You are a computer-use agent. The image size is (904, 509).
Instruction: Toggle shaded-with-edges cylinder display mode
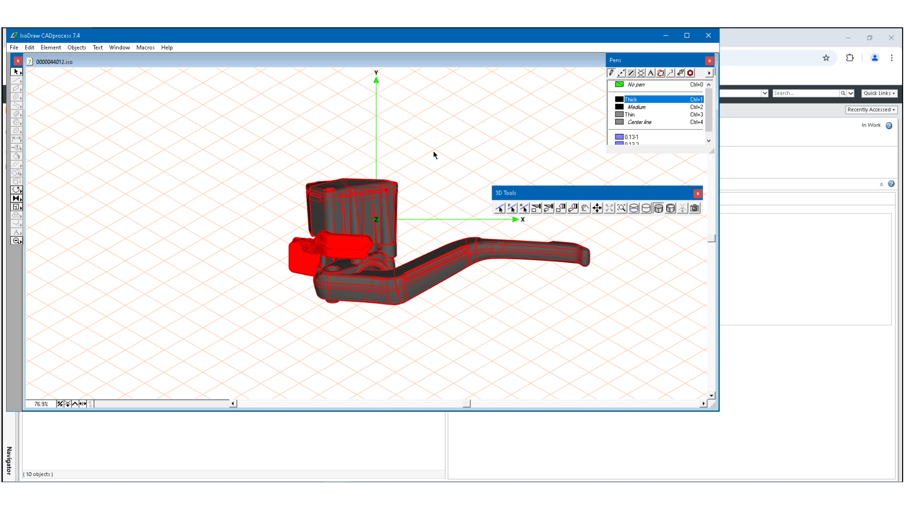coord(658,208)
